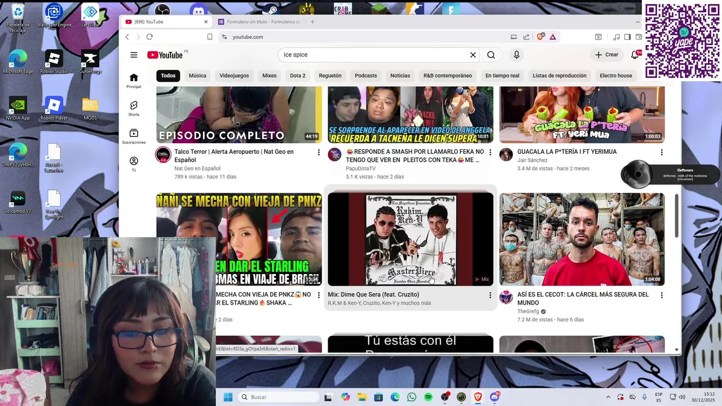This screenshot has width=722, height=406.
Task: Open options for GUACALA LA P*TERÍA video
Action: [x=662, y=152]
